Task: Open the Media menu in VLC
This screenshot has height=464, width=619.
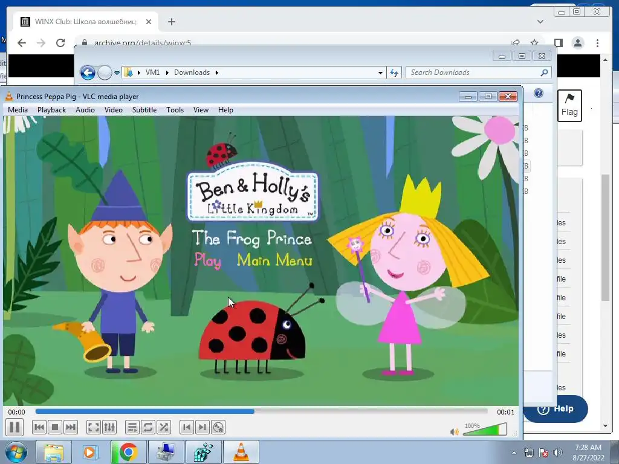Action: pos(18,110)
